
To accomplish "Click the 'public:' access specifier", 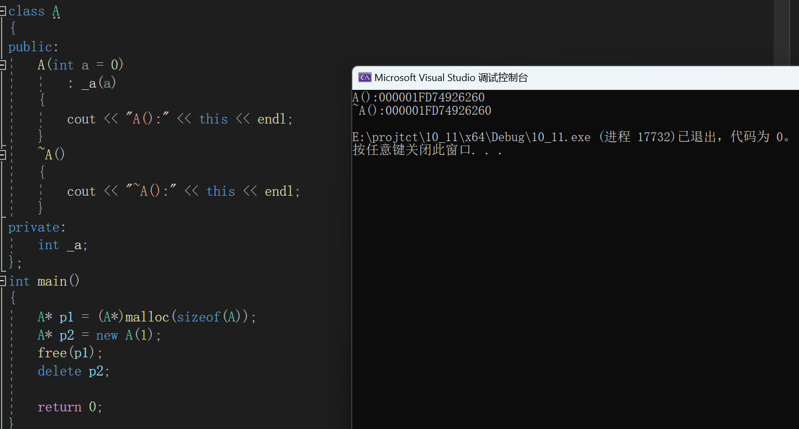I will 34,47.
